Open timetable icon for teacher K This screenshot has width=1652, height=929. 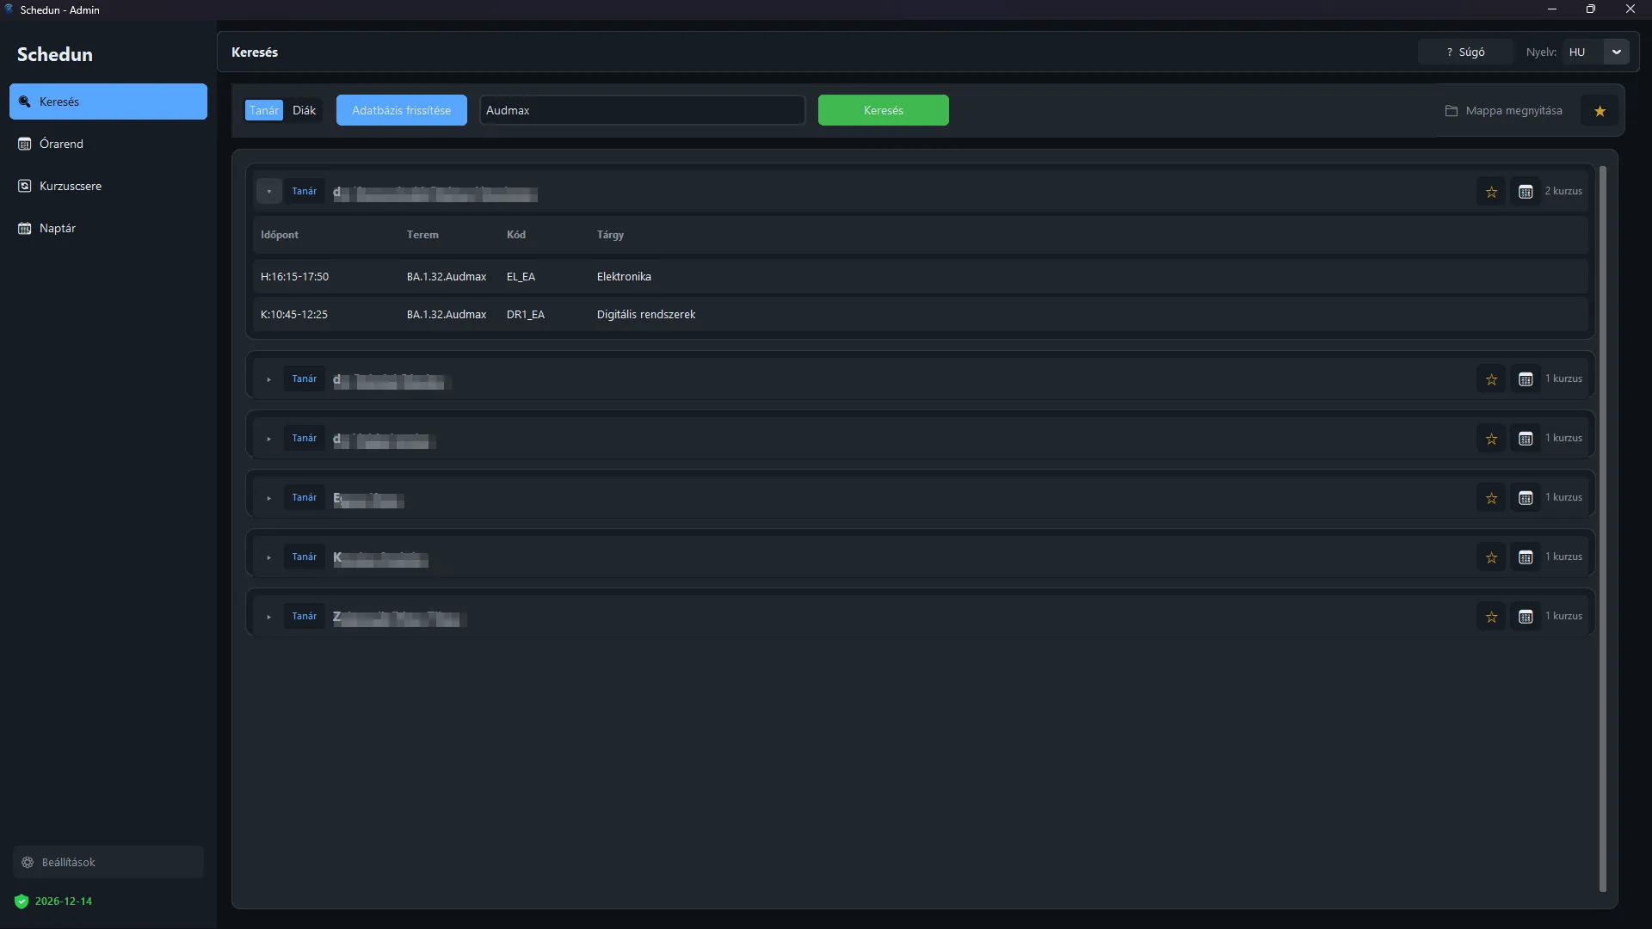tap(1526, 557)
